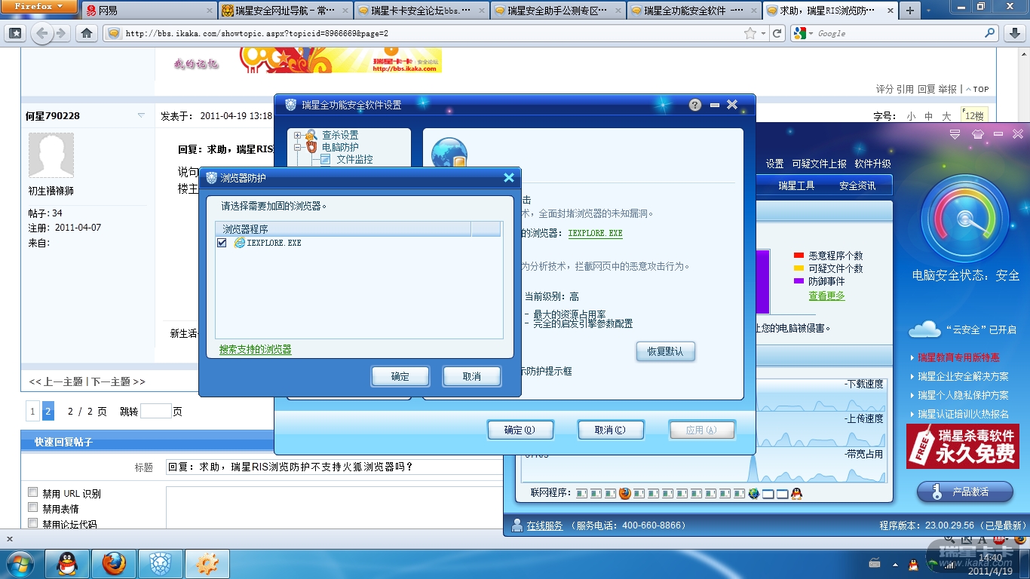Open the 何星790228 user dropdown arrow
1030x579 pixels.
pyautogui.click(x=141, y=115)
